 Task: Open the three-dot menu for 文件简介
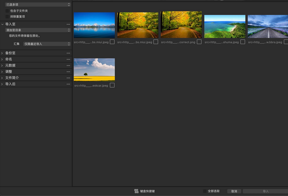[x=68, y=78]
